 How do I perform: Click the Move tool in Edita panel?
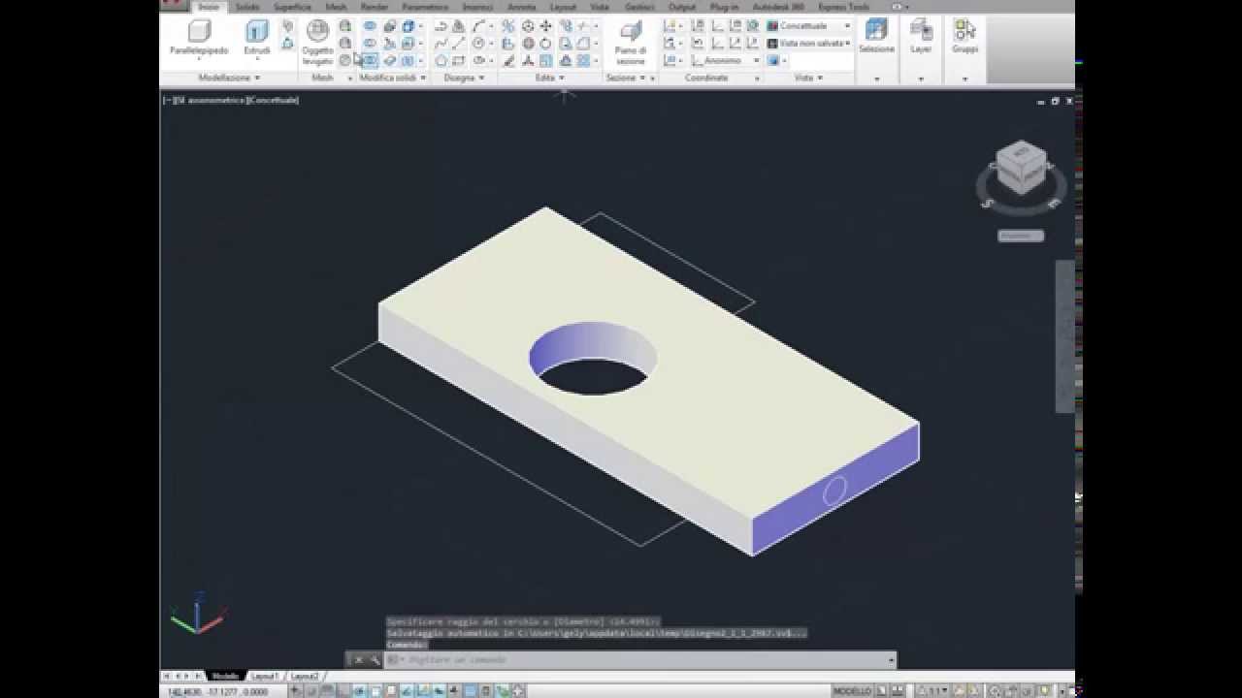click(545, 26)
